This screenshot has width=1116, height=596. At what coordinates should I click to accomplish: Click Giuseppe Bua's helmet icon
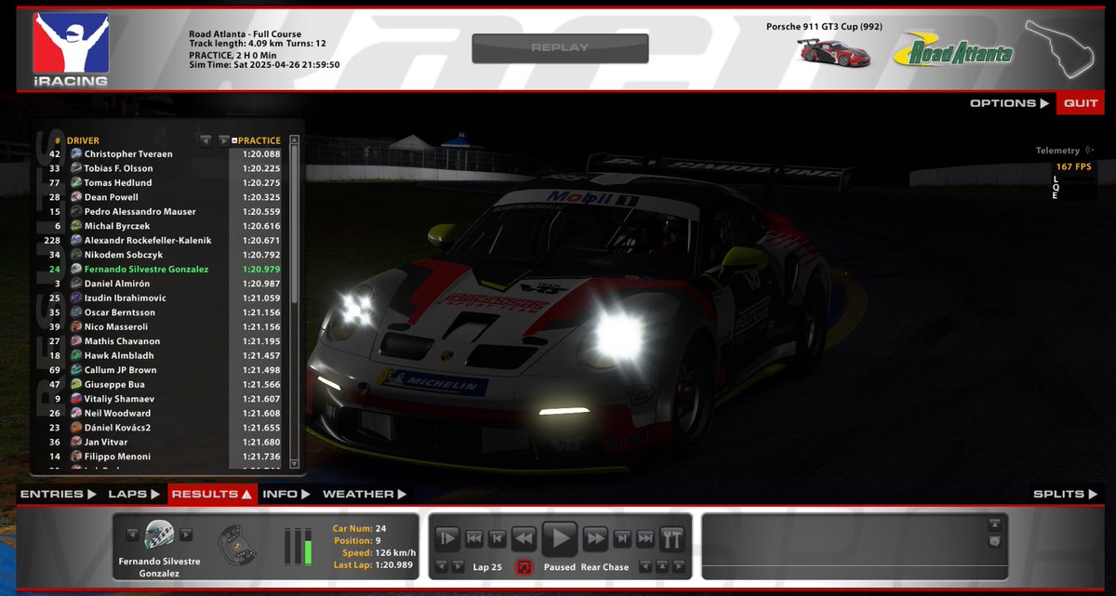76,384
